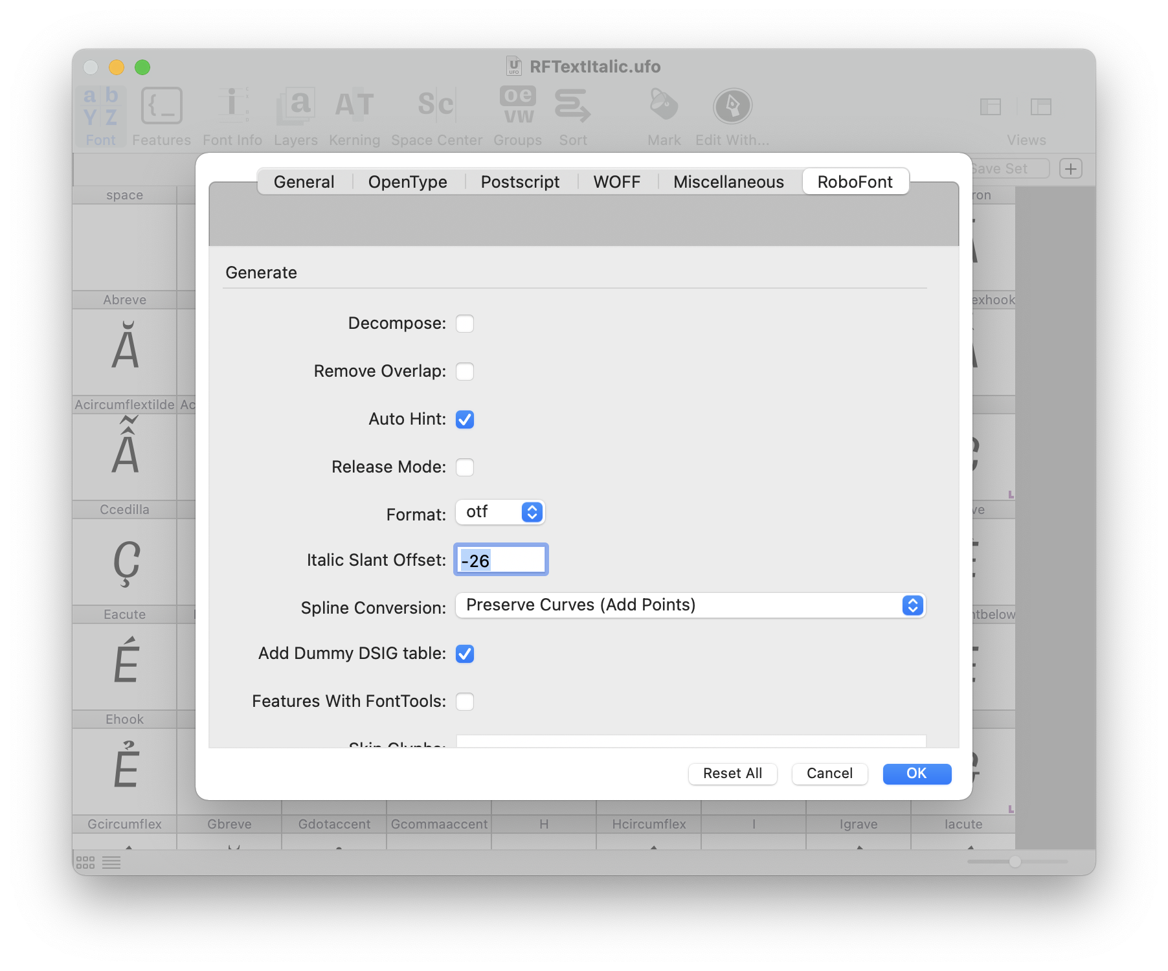
Task: Open the Layers toolbar icon
Action: (295, 116)
